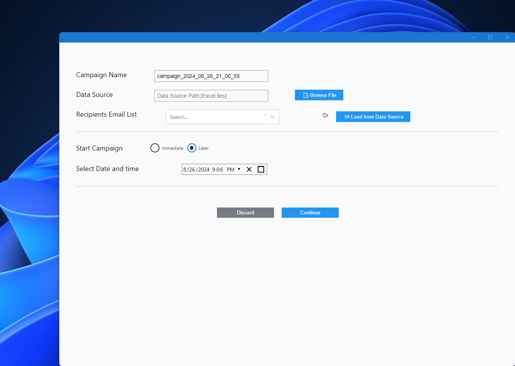Viewport: 515px width, 366px height.
Task: Click Load from Data Source button
Action: coord(373,117)
